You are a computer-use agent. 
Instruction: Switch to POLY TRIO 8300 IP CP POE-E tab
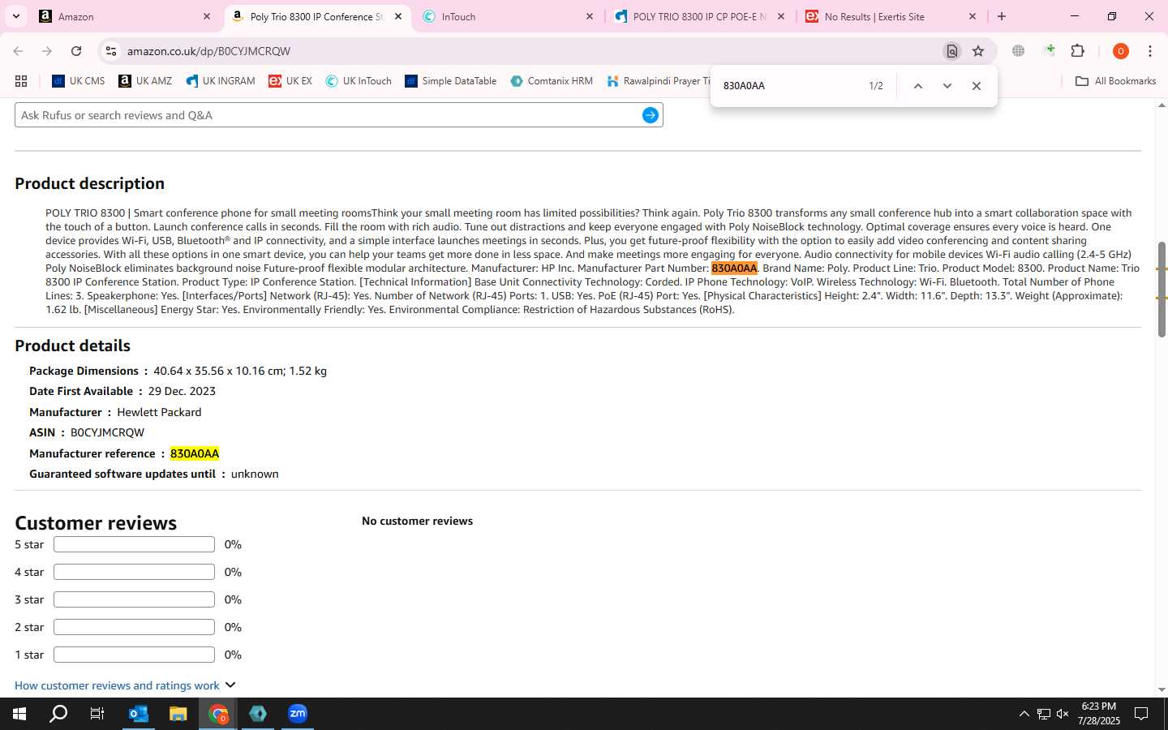700,16
